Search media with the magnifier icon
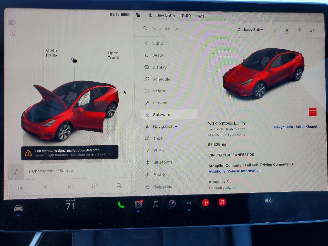This screenshot has height=246, width=328. [119, 186]
